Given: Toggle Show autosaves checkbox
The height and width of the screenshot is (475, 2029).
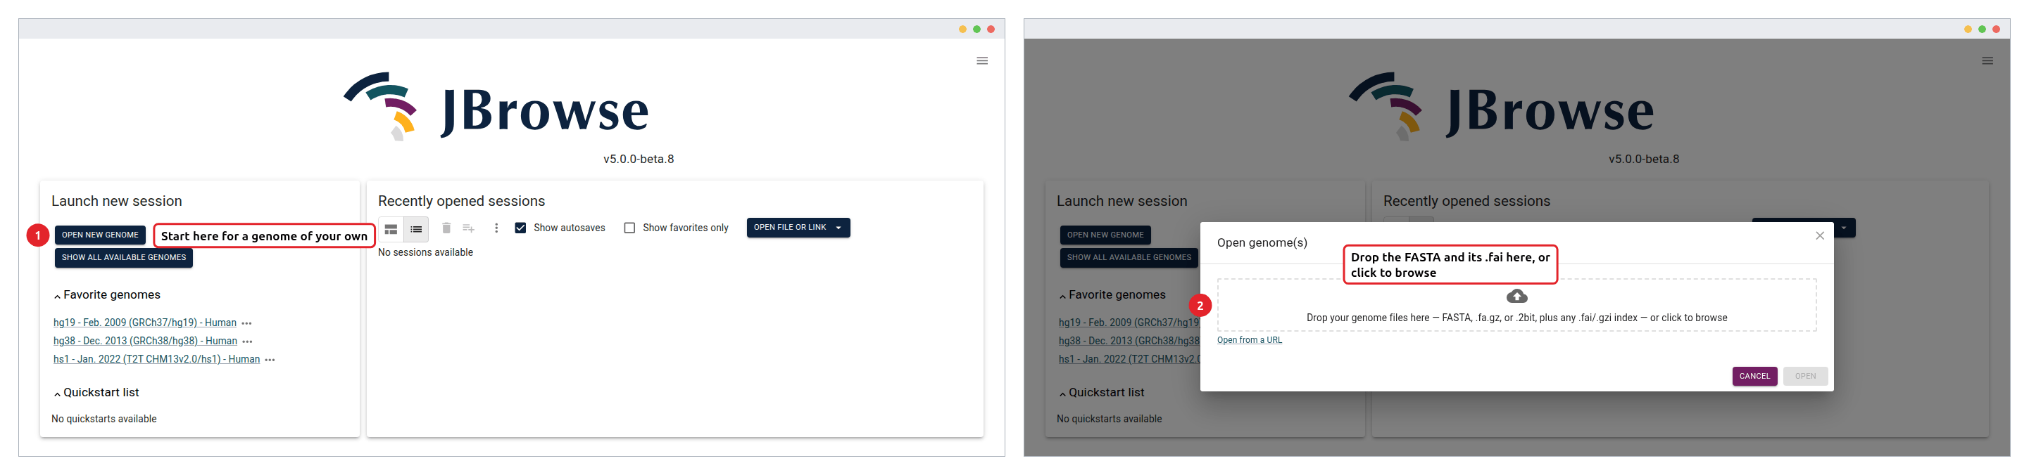Looking at the screenshot, I should [x=520, y=228].
